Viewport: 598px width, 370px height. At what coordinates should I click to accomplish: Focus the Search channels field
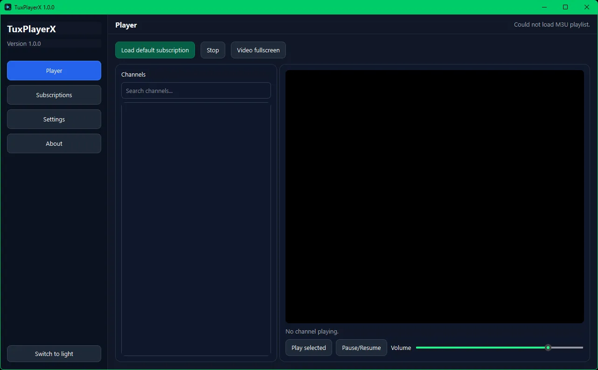pyautogui.click(x=196, y=91)
